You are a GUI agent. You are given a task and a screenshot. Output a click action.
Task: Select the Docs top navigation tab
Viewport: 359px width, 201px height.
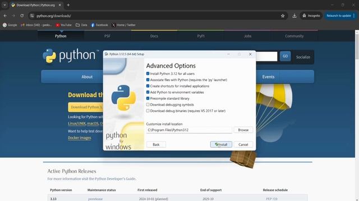154,36
